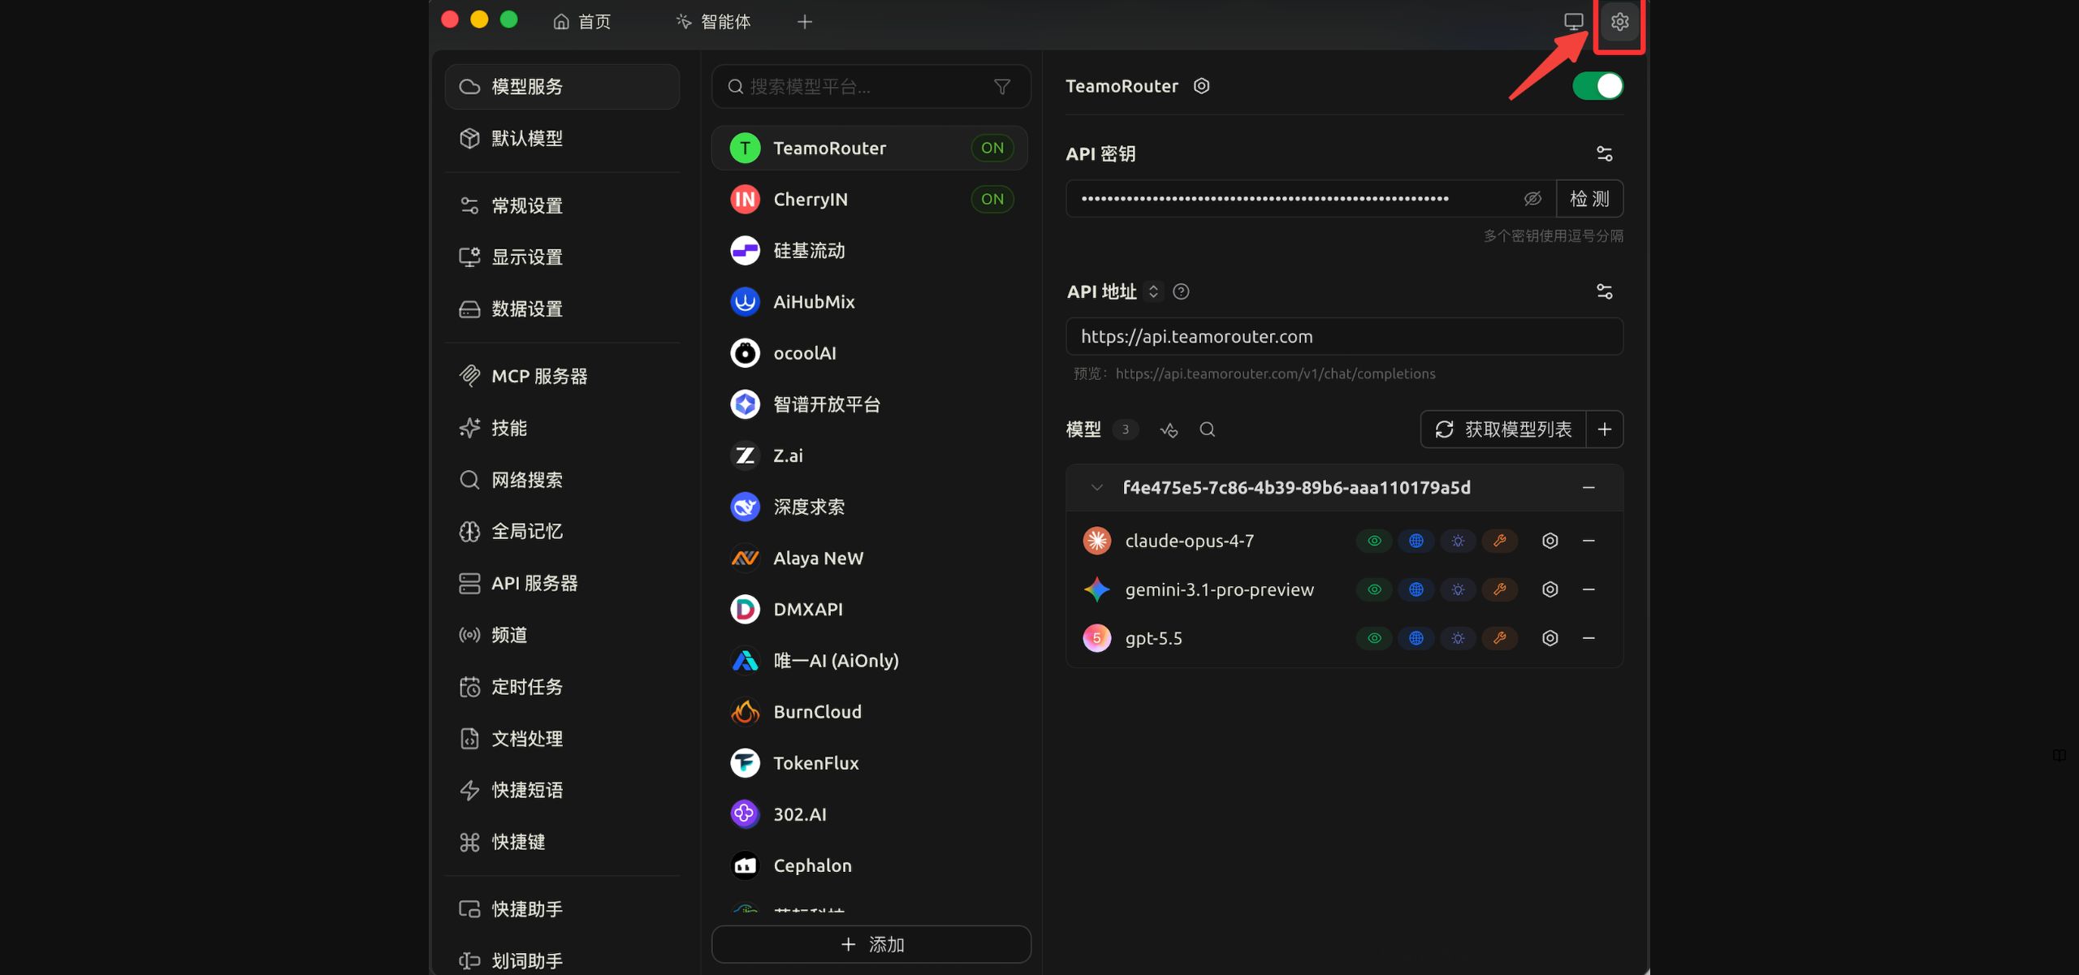2079x975 pixels.
Task: Click web search globe badge for gpt-5.5
Action: (x=1416, y=638)
